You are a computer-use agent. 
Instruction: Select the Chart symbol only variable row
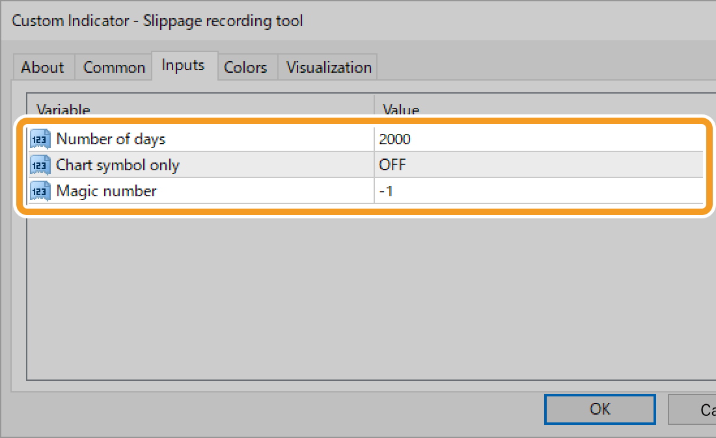163,164
